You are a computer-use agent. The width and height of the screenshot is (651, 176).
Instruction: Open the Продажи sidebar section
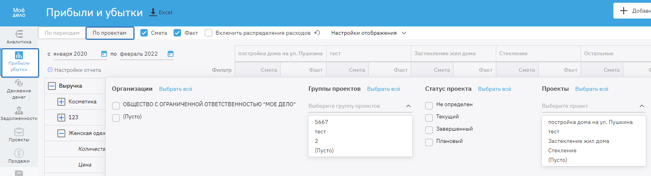pyautogui.click(x=19, y=156)
